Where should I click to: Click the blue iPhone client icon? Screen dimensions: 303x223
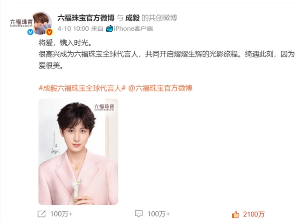click(110, 28)
